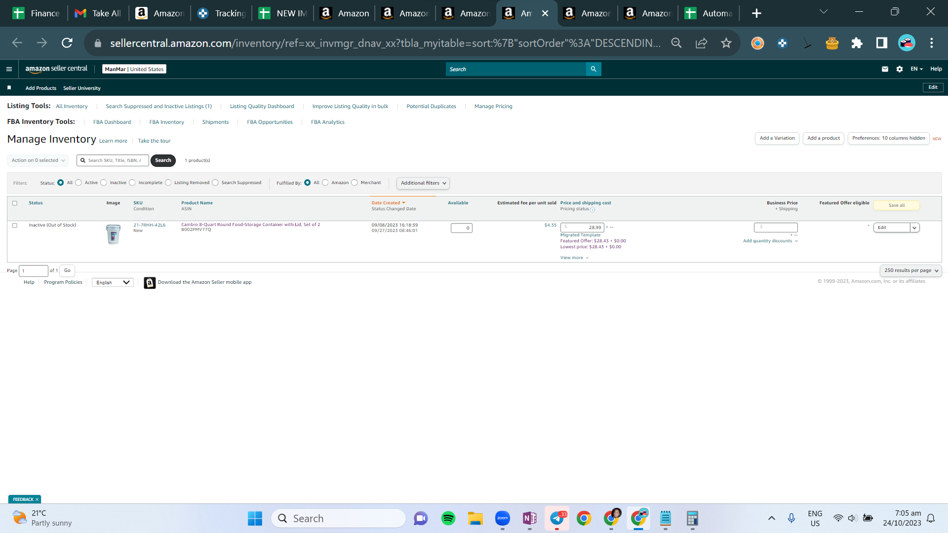
Task: Open OneNote from the taskbar
Action: pyautogui.click(x=529, y=518)
